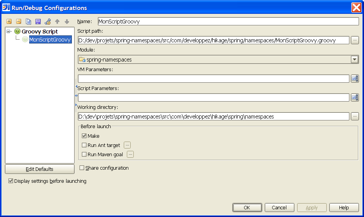Click the Remove configuration minus icon
The image size is (364, 217).
[18, 22]
